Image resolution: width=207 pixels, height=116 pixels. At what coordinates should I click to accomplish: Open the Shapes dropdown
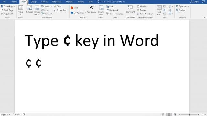pos(47,6)
